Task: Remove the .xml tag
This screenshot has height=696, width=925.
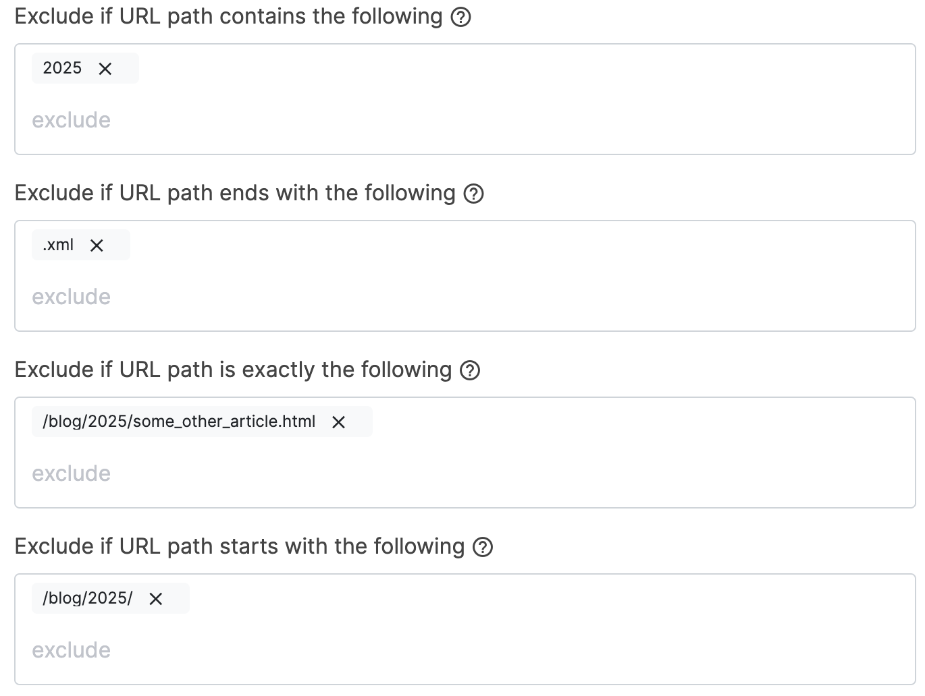Action: coord(97,245)
